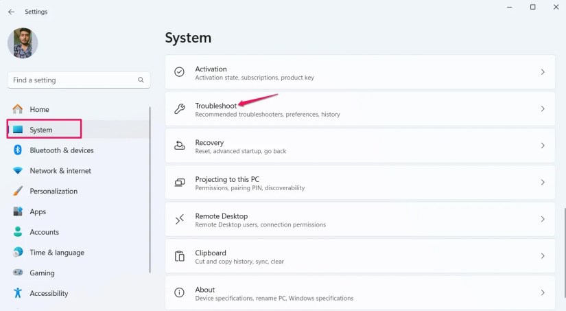Viewport: 566px width, 311px height.
Task: Click the Activation checkmark icon
Action: tap(180, 72)
